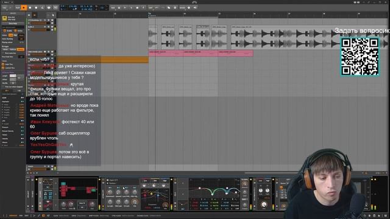390x219 pixels.
Task: Click the first icon after the ADD label
Action: click(x=119, y=8)
